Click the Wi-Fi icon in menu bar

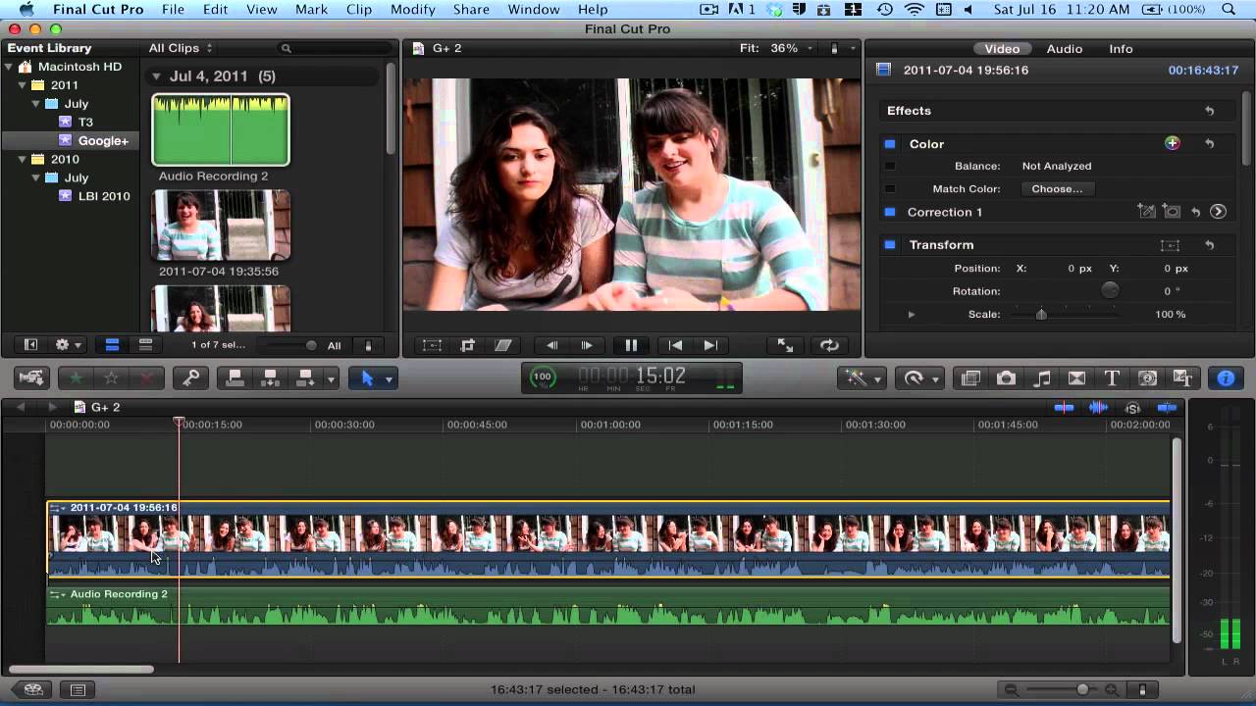915,9
